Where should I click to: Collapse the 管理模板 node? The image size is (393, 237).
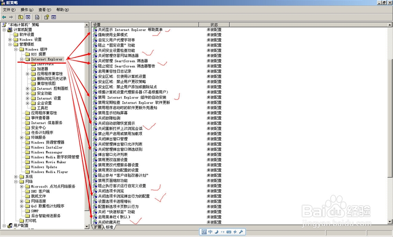(10, 44)
